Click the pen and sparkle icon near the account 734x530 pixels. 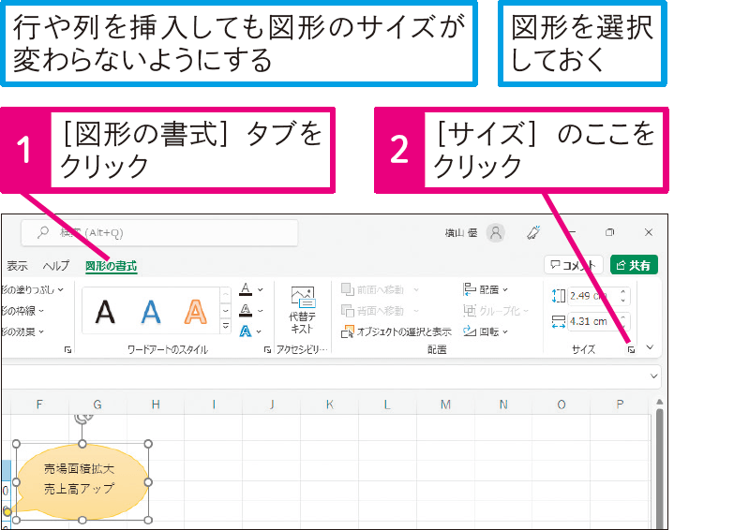533,232
